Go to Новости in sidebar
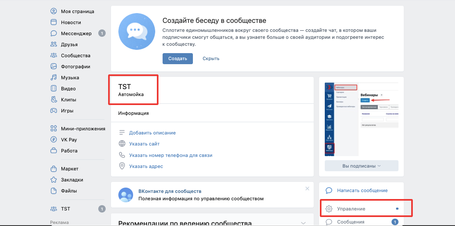 [71, 22]
